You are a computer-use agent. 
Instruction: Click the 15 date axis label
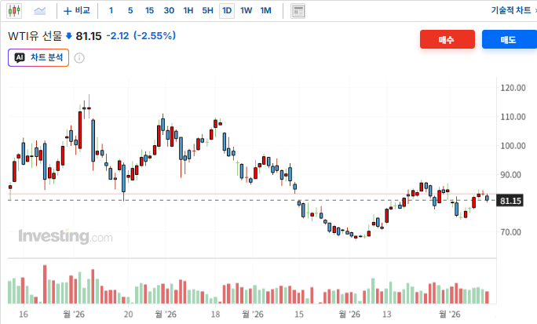[298, 314]
